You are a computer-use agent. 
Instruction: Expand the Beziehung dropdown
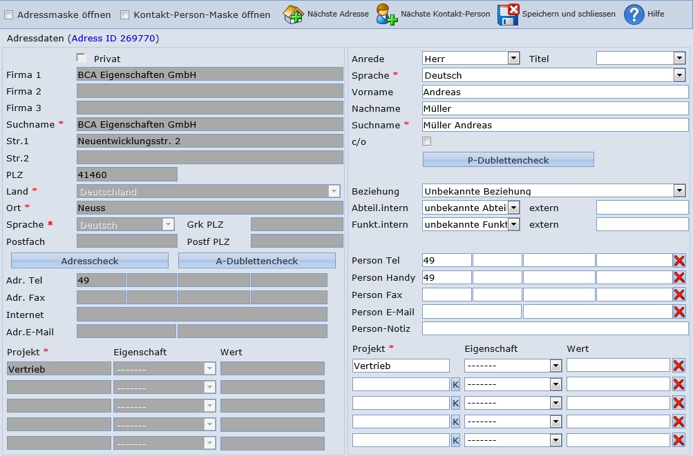679,191
